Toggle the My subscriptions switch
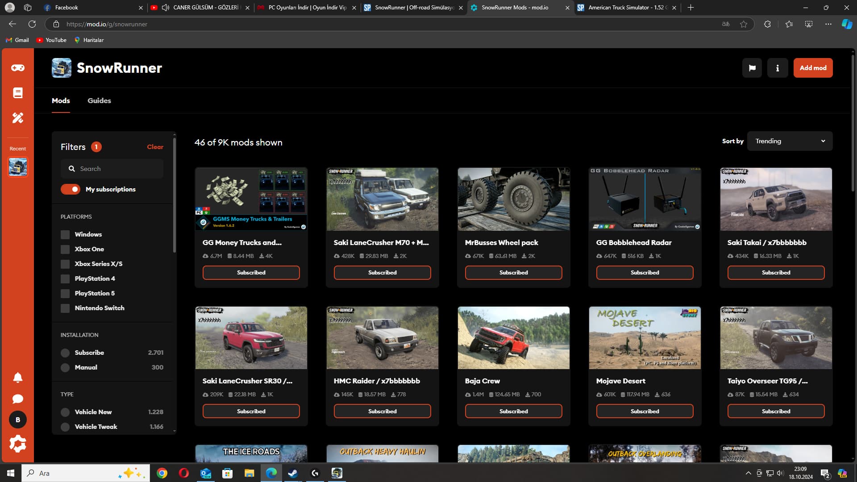This screenshot has width=857, height=482. point(71,189)
